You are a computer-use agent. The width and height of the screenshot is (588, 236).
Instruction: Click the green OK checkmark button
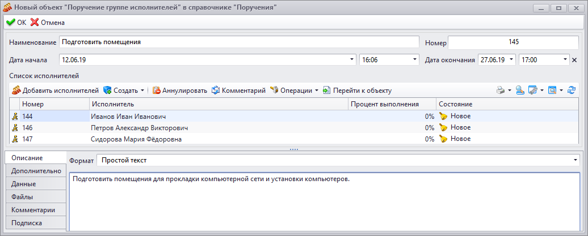pyautogui.click(x=16, y=23)
